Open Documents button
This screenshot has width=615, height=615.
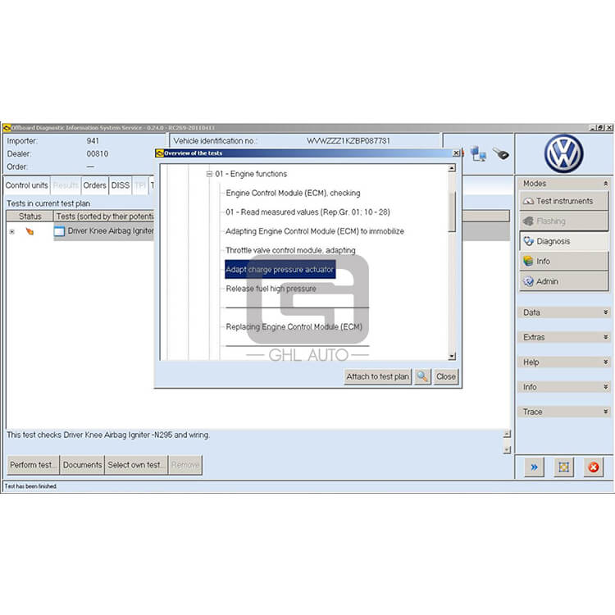click(82, 465)
